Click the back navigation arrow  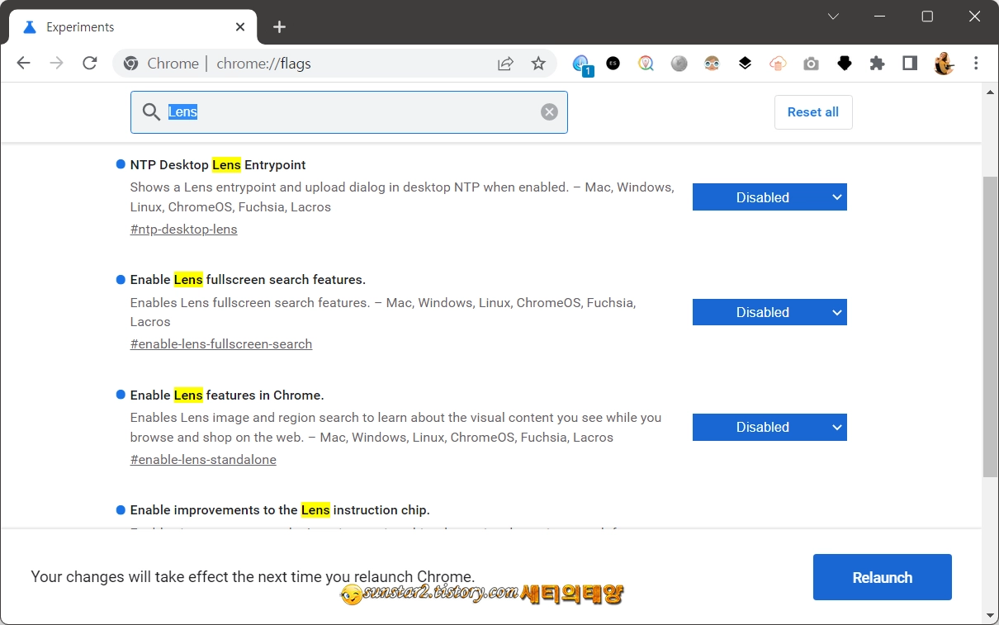pos(23,64)
